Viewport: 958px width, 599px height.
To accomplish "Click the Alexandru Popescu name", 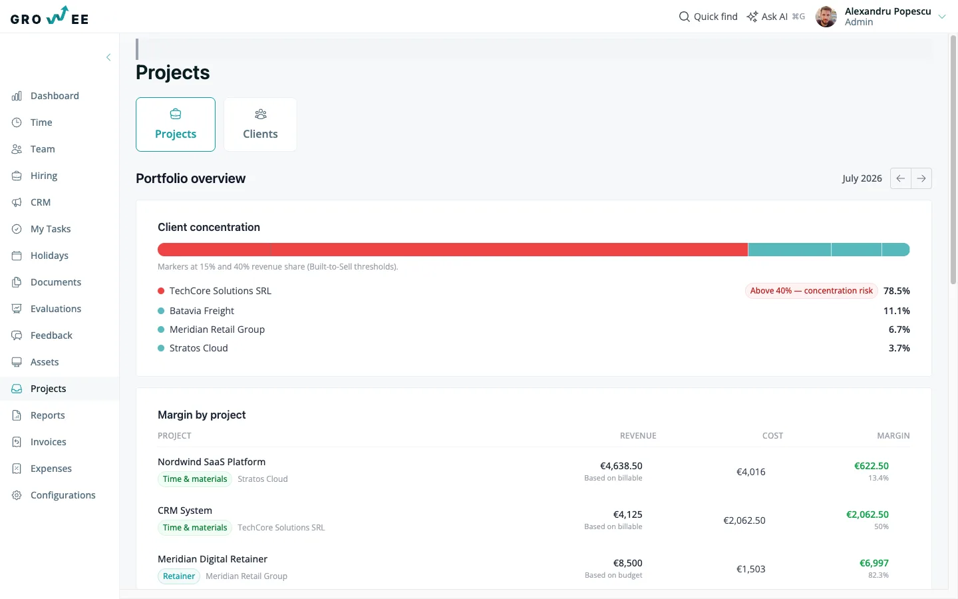I will click(887, 11).
